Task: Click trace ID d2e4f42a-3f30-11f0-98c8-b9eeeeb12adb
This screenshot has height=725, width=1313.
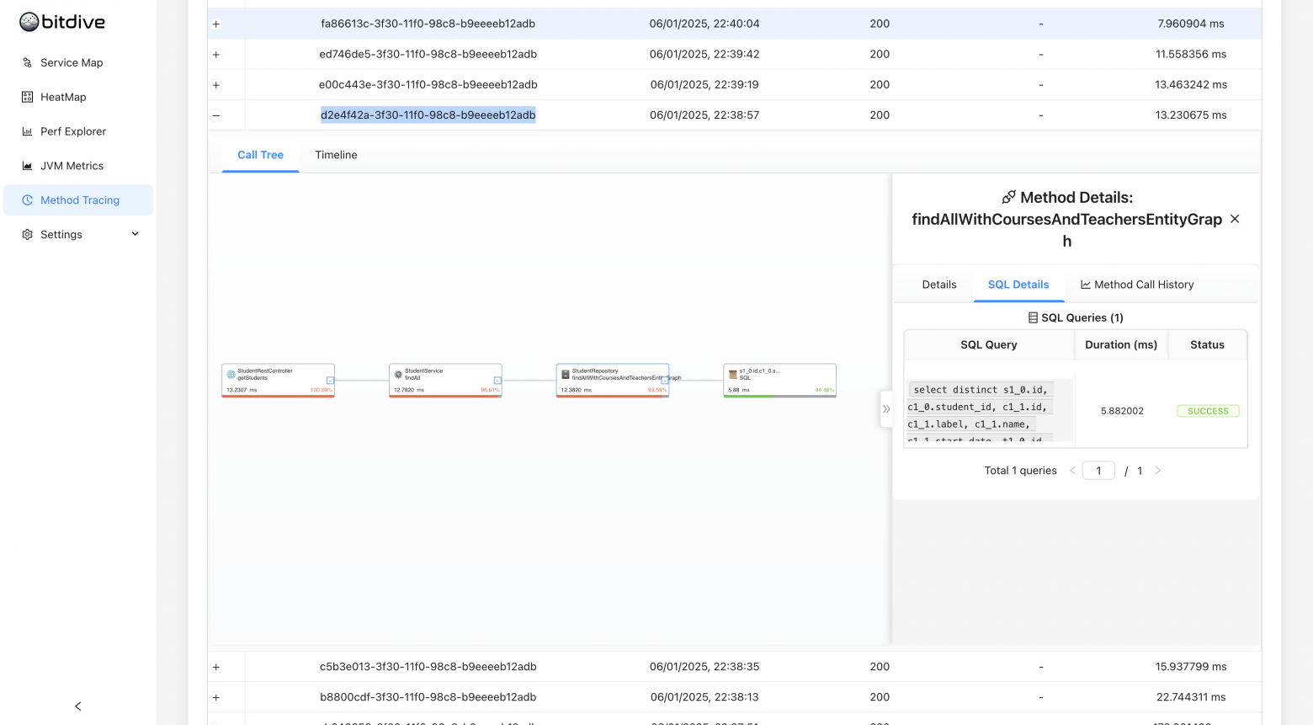Action: pyautogui.click(x=428, y=115)
